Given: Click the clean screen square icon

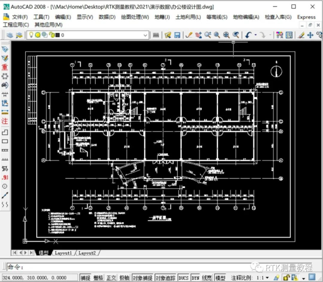Looking at the screenshot, I should click(312, 277).
